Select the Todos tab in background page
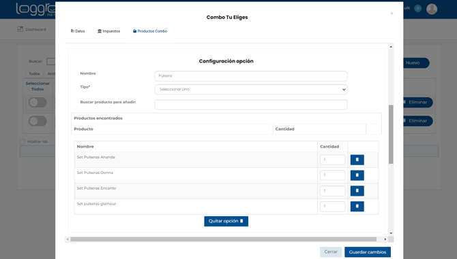Screen dimensions: 457x259 [x=34, y=73]
